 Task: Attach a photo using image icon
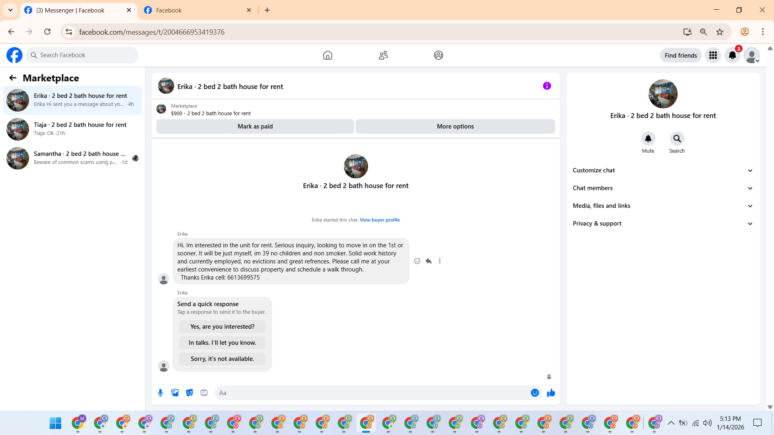coord(175,393)
